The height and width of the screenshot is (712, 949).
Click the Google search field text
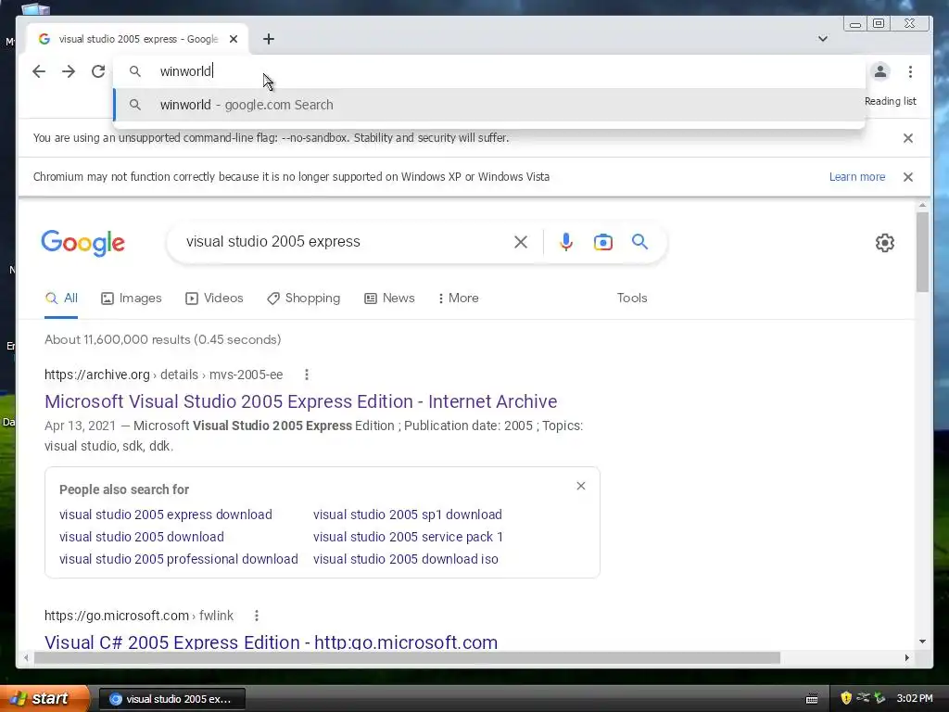tap(273, 242)
